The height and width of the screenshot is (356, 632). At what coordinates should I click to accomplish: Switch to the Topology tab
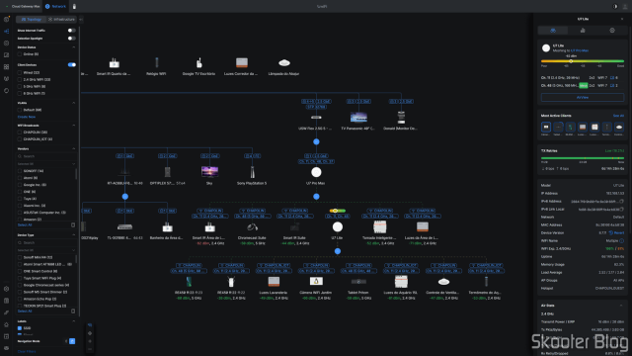[x=31, y=19]
